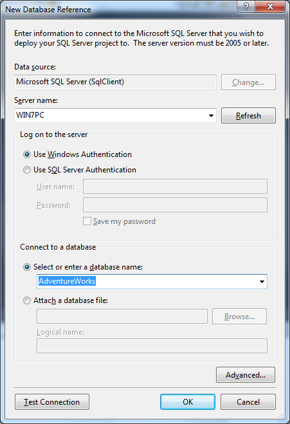Click the help question mark icon
The width and height of the screenshot is (290, 424).
point(246,6)
